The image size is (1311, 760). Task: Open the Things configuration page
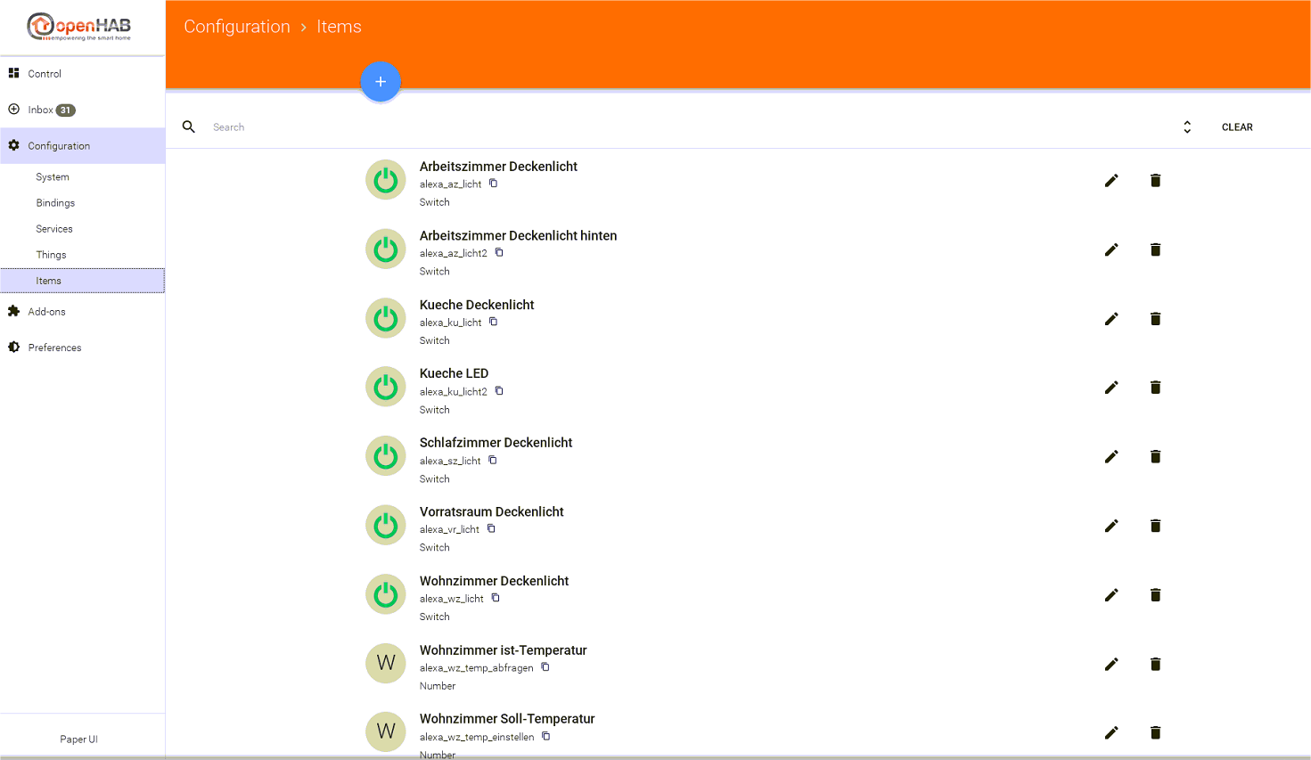(x=51, y=255)
